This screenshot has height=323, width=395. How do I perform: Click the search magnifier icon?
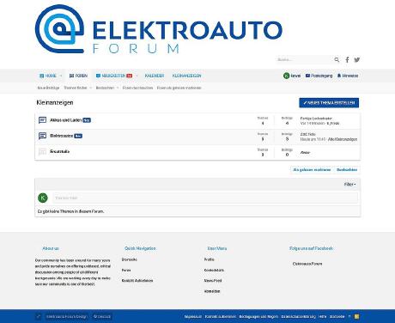click(337, 59)
